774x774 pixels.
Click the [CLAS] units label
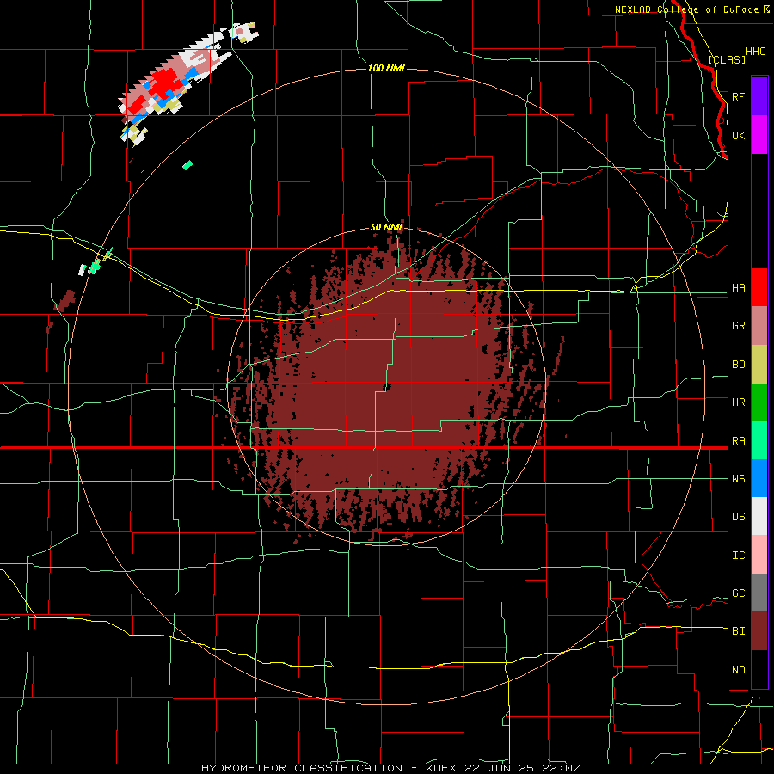pyautogui.click(x=727, y=59)
